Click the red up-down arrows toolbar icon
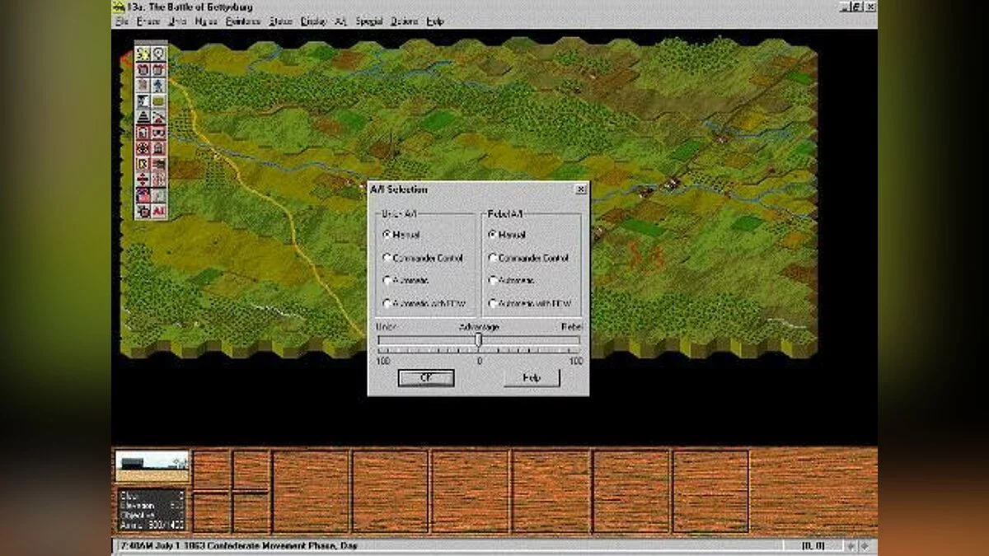Image resolution: width=989 pixels, height=556 pixels. (x=143, y=179)
